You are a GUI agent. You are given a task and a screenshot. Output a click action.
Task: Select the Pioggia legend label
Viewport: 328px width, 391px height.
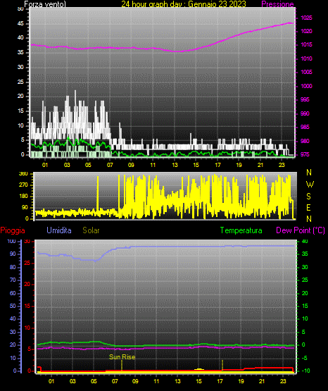[13, 230]
